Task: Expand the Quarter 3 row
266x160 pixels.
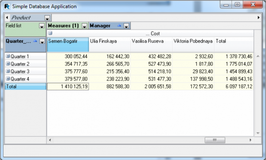Action: 8,71
